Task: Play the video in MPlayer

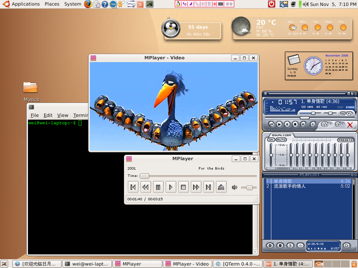Action: [171, 187]
